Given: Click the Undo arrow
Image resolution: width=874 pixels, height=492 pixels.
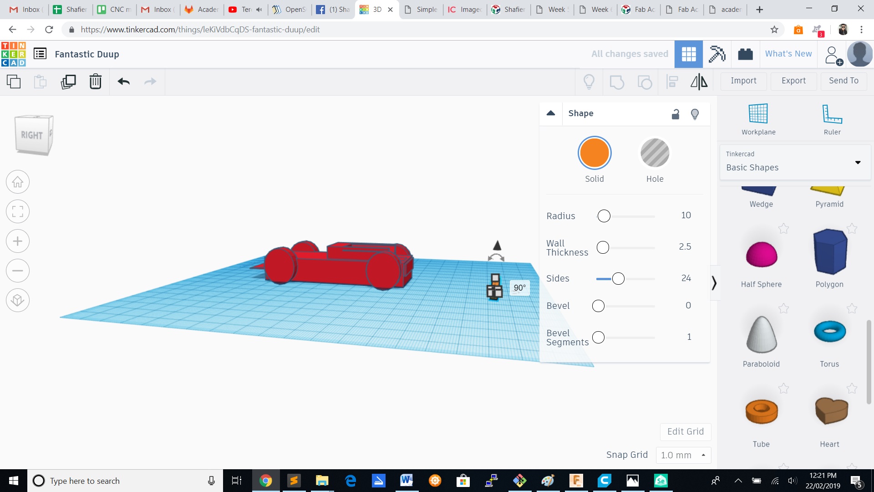Looking at the screenshot, I should click(123, 82).
